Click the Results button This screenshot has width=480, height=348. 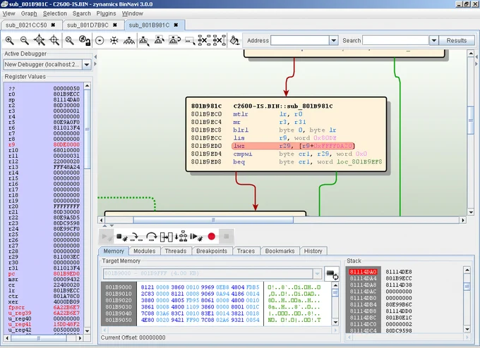point(456,40)
